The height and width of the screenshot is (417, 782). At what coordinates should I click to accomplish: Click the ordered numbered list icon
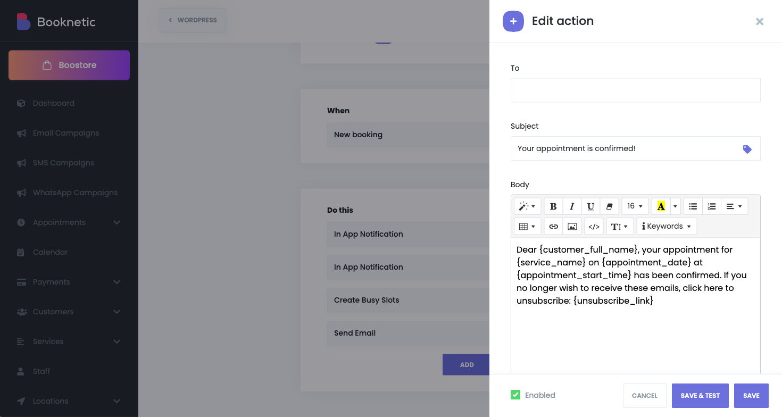[711, 206]
